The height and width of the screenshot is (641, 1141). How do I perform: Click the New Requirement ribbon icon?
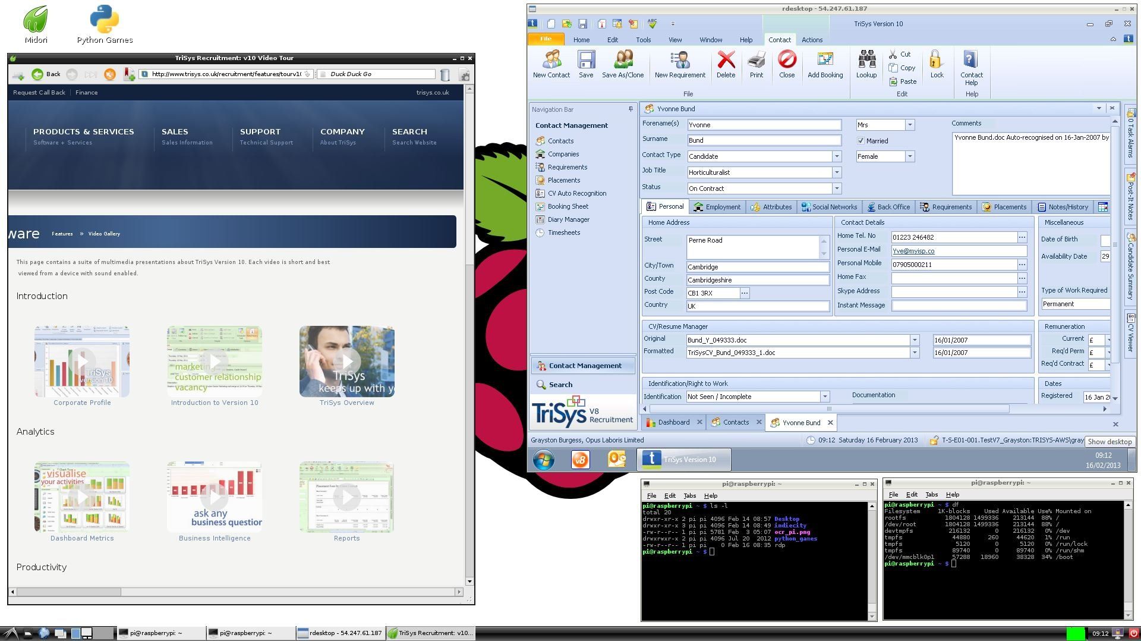click(x=680, y=64)
